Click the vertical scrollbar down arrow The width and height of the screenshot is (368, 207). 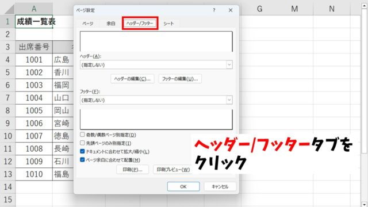(x=365, y=204)
